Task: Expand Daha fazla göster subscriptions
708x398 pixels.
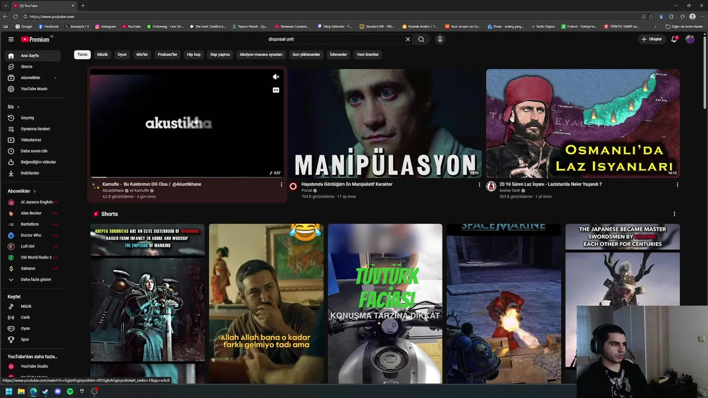Action: coord(33,280)
